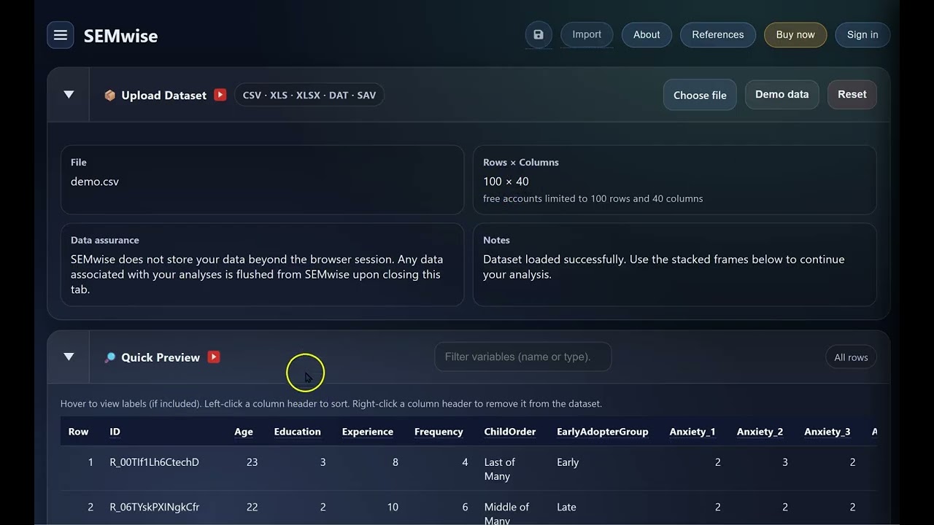The height and width of the screenshot is (525, 934).
Task: Sort by the ChildOrder column header
Action: (x=510, y=432)
